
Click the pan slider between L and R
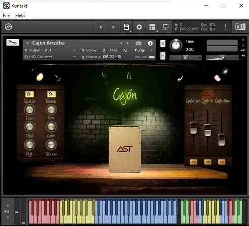click(186, 58)
